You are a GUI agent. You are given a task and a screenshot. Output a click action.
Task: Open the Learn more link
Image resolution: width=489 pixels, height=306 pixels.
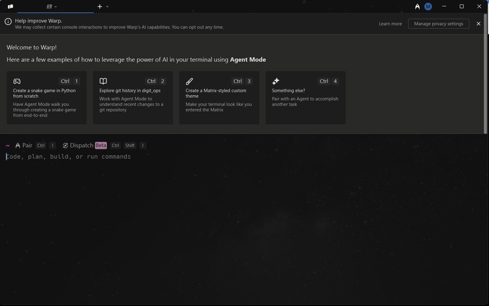tap(390, 24)
